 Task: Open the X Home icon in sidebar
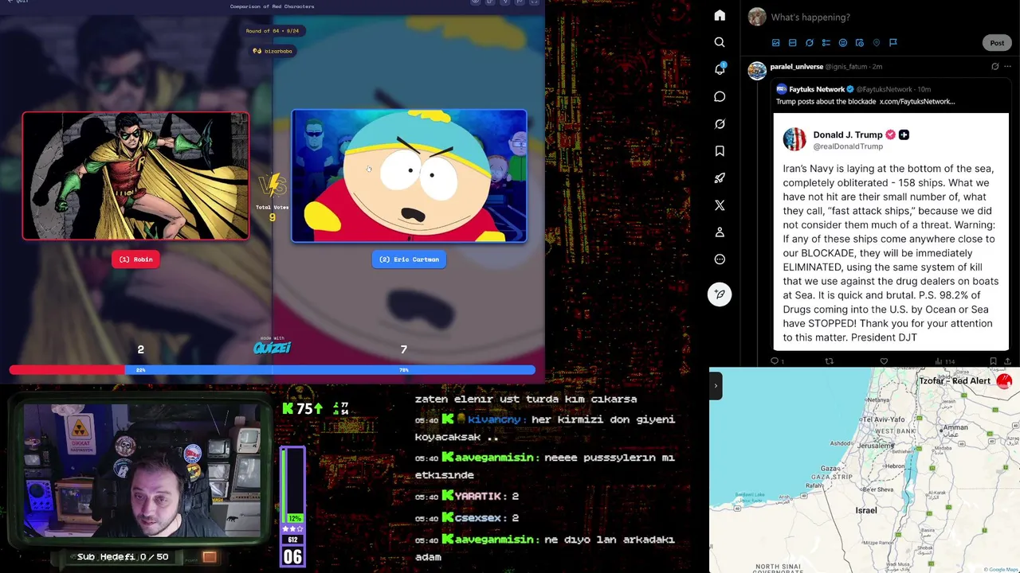pyautogui.click(x=720, y=15)
